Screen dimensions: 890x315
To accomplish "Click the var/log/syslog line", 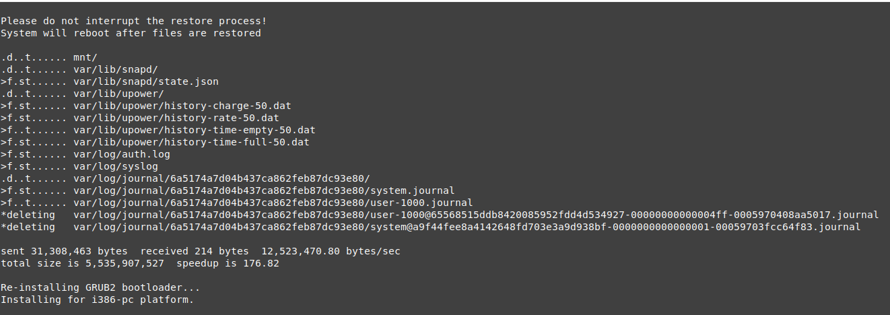I will [x=116, y=166].
